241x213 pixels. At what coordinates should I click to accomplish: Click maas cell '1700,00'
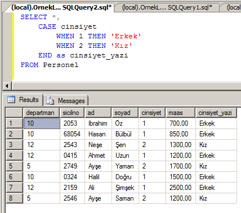(x=181, y=166)
